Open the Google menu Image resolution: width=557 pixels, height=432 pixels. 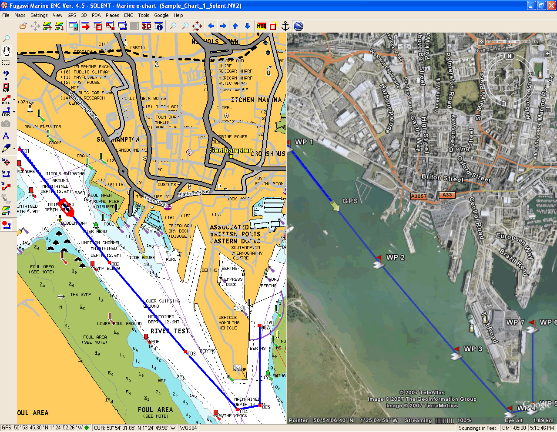[x=161, y=15]
